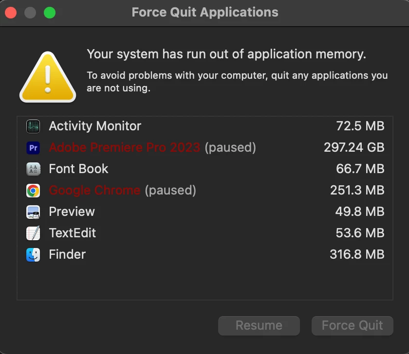Viewport: 409px width, 354px height.
Task: Click the yellow warning triangle icon
Action: [48, 77]
